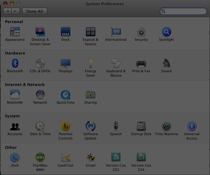
Task: Click the Personal section heading
Action: (14, 21)
